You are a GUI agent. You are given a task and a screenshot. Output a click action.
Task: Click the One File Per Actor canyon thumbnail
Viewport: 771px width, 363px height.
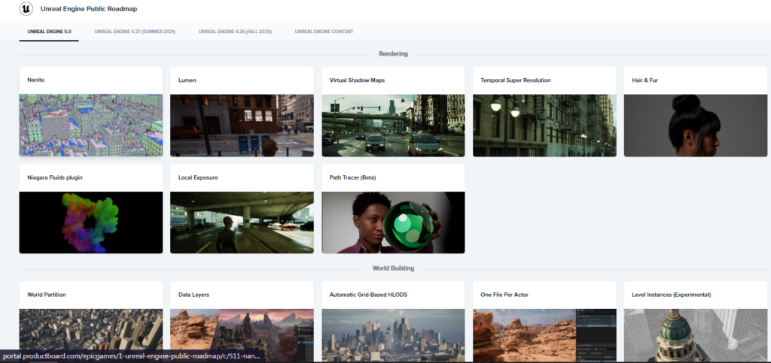click(x=544, y=335)
